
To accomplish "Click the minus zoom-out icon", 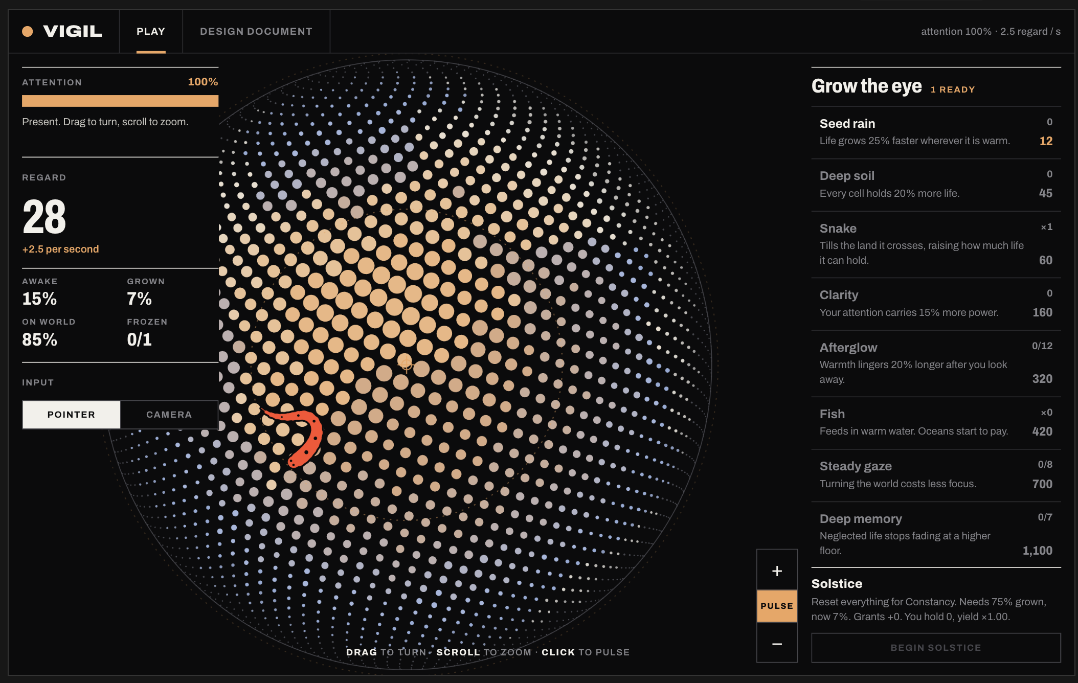I will [x=777, y=644].
